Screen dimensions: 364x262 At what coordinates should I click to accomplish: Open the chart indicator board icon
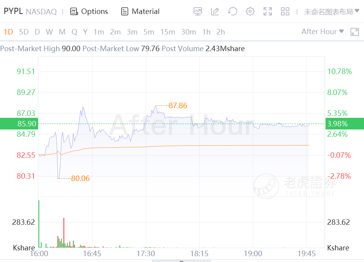pyautogui.click(x=198, y=12)
